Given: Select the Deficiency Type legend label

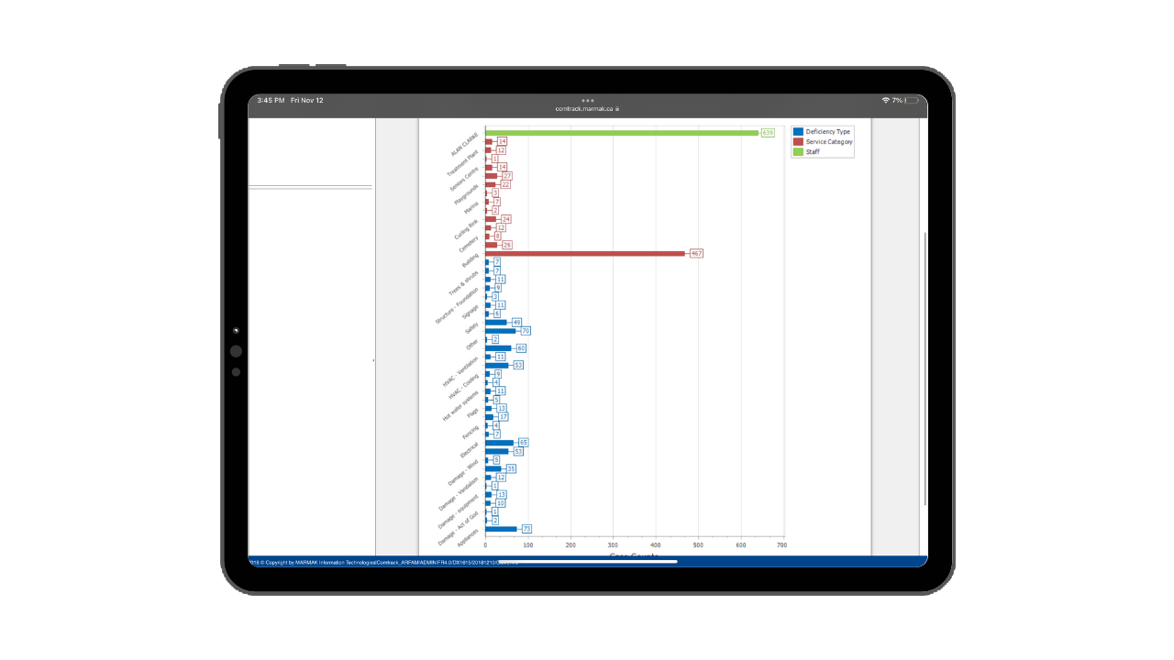Looking at the screenshot, I should (828, 132).
